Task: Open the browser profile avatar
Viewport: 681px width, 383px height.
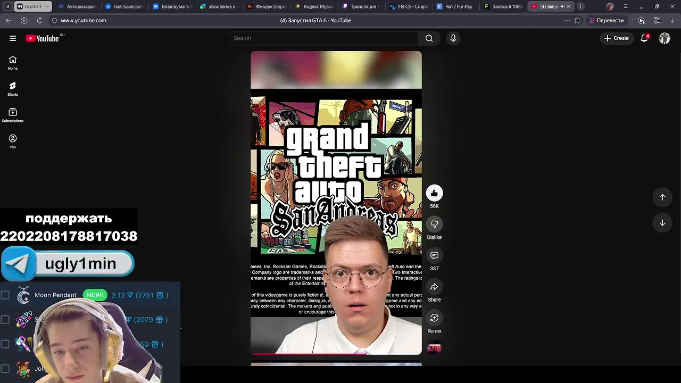Action: click(610, 6)
